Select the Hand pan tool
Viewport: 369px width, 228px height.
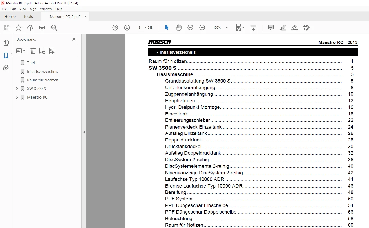click(179, 28)
